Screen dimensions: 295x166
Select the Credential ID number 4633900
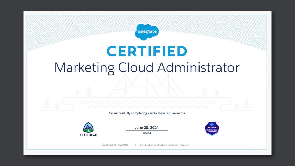coord(123,145)
